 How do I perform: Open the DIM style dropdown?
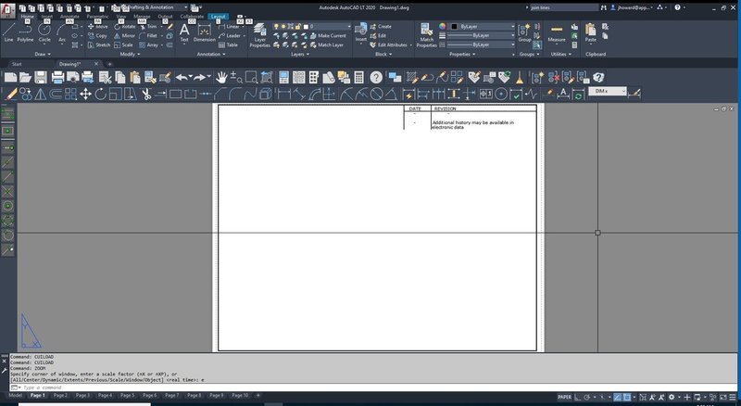pos(609,91)
